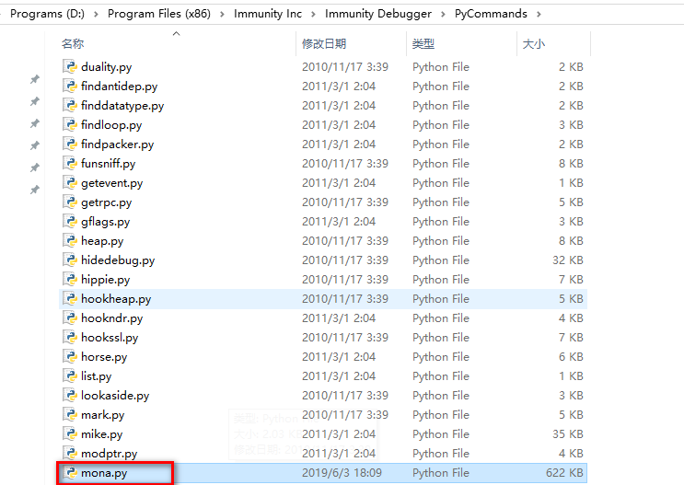Select file name findloop.py
684x485 pixels.
click(x=111, y=125)
